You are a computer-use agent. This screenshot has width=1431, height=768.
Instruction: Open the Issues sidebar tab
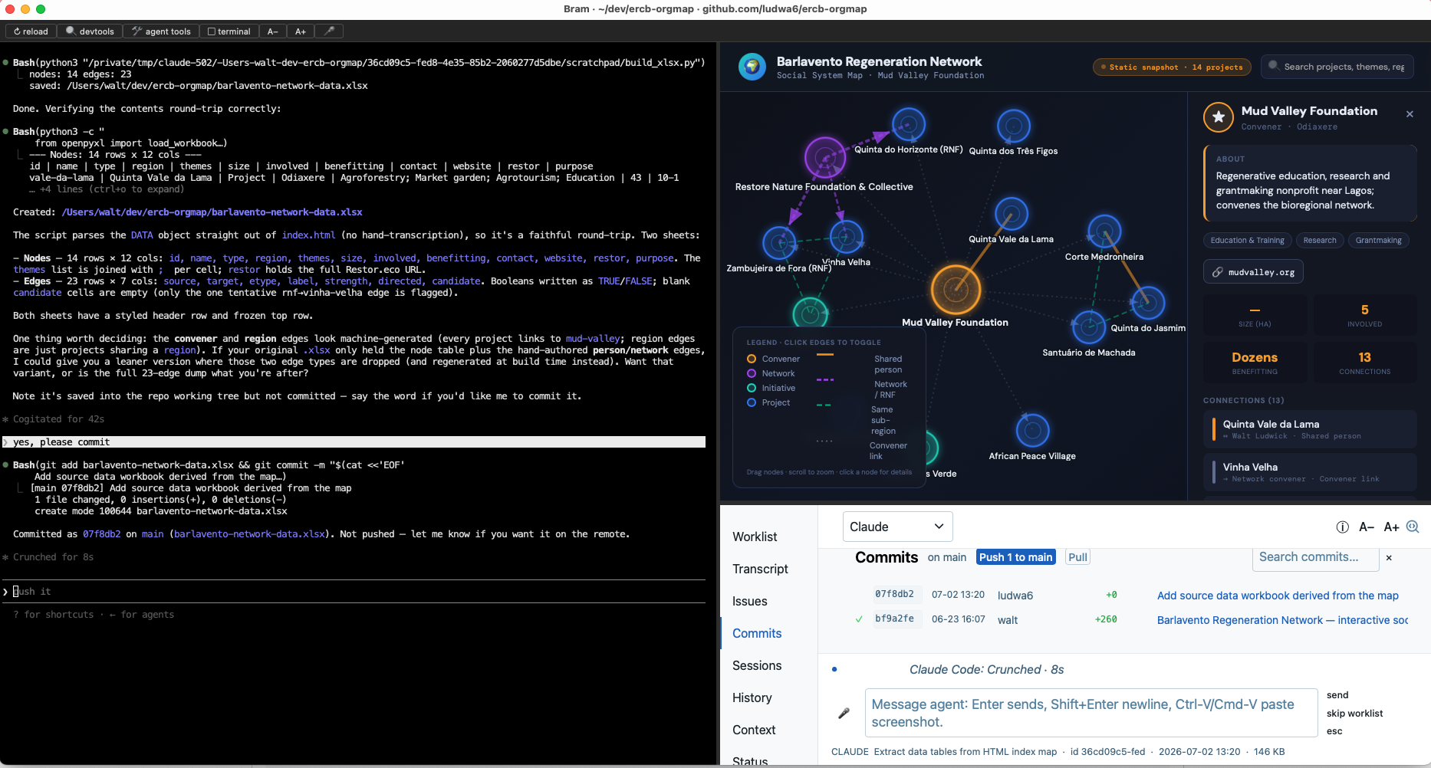click(x=749, y=601)
